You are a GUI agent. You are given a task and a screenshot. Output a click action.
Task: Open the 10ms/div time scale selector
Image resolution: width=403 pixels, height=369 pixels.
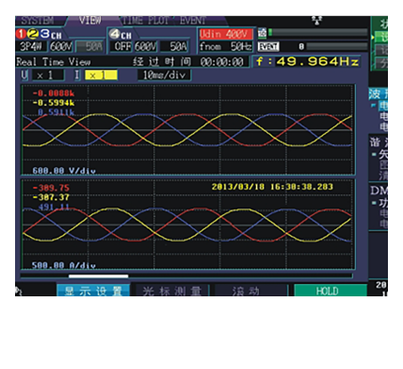tap(164, 75)
